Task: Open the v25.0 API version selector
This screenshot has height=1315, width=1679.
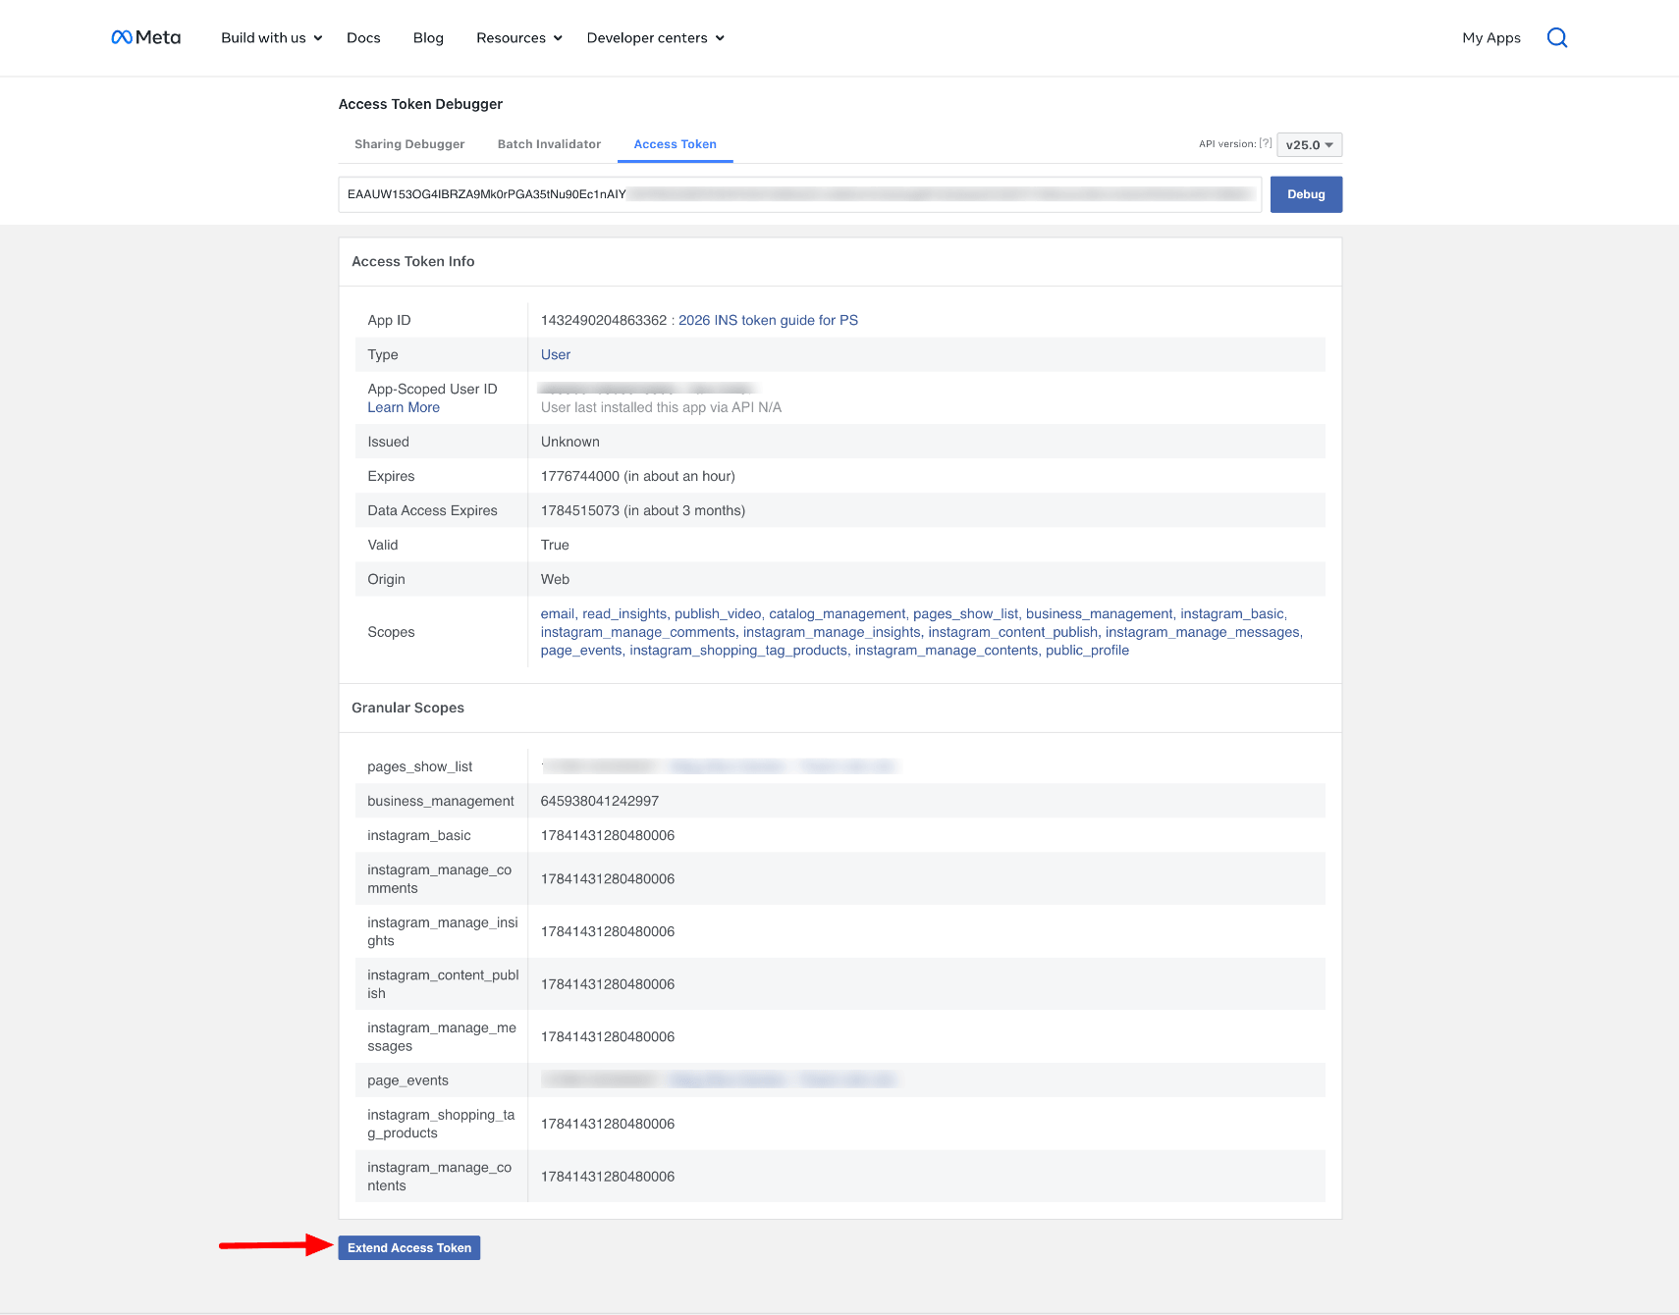Action: (x=1309, y=145)
